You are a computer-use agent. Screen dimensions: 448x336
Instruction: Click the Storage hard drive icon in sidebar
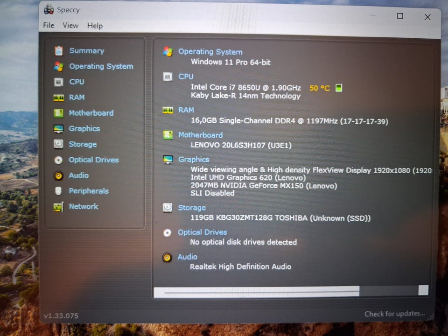[x=59, y=144]
